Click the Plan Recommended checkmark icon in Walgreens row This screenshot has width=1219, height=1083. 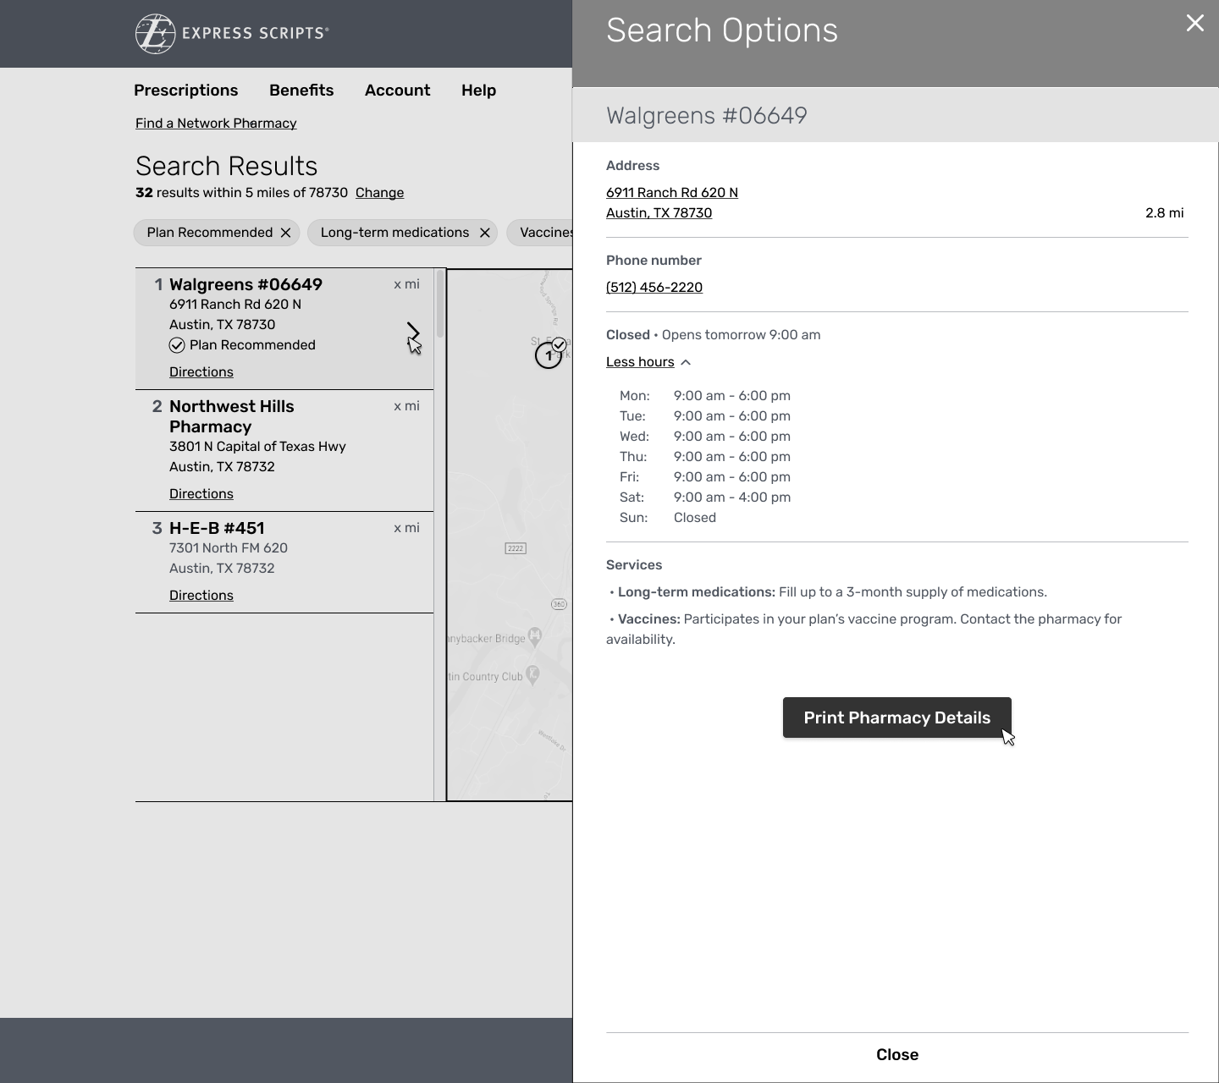[177, 345]
